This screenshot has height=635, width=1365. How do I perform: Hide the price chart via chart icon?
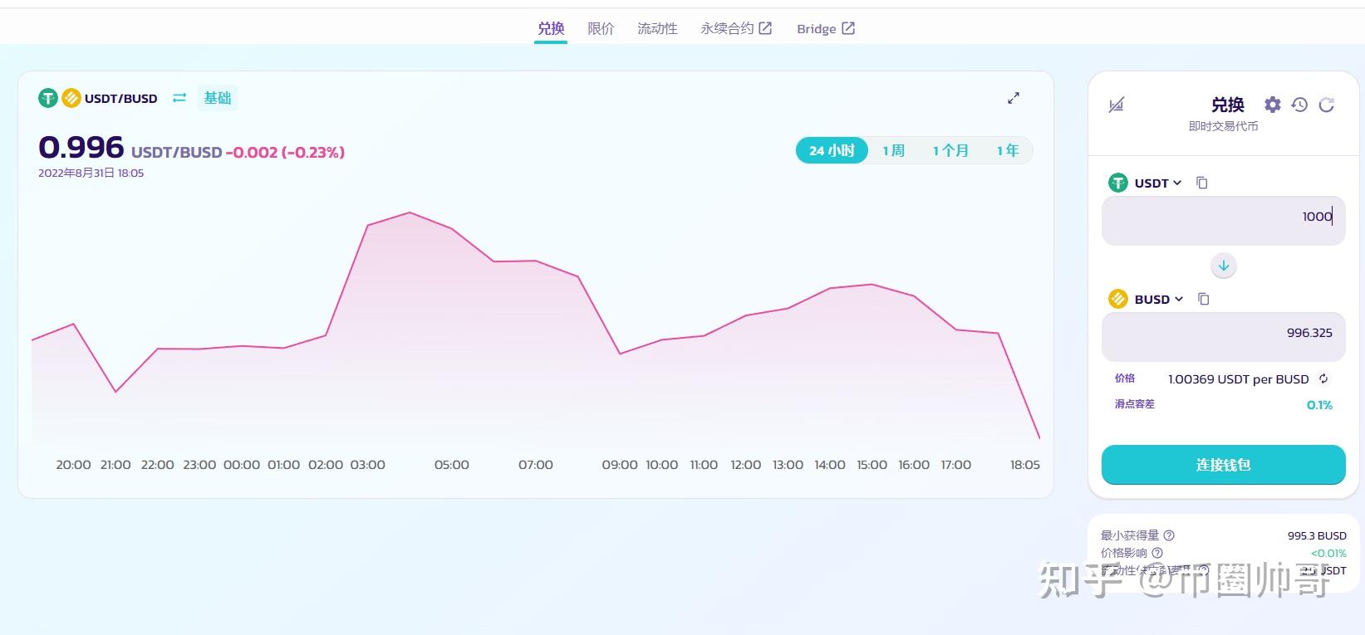click(x=1117, y=105)
